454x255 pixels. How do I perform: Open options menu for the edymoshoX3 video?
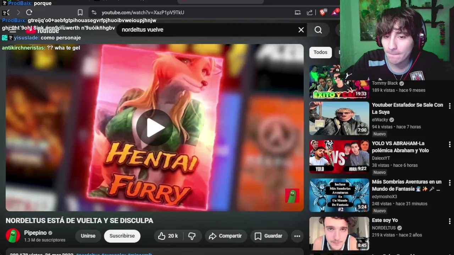[449, 183]
